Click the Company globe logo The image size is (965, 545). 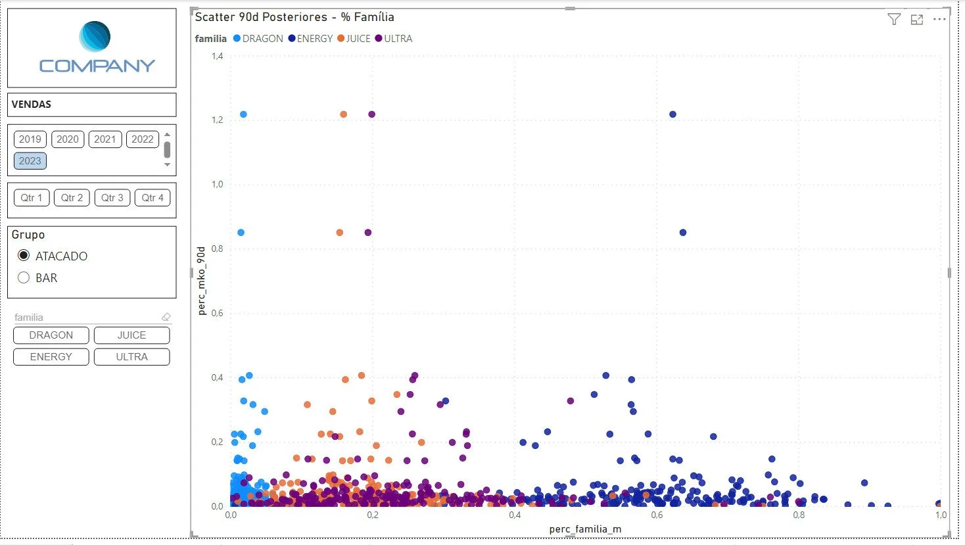point(95,36)
